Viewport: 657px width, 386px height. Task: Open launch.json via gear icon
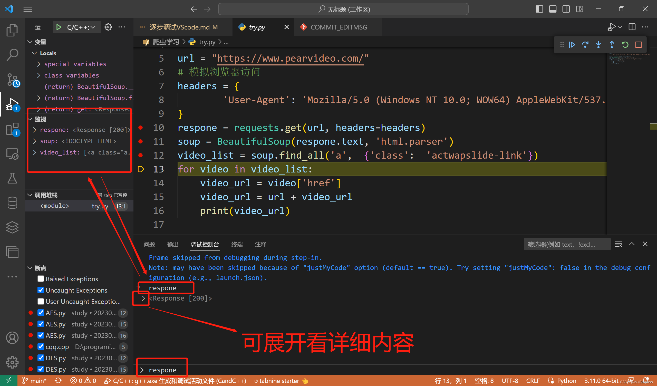pos(108,27)
